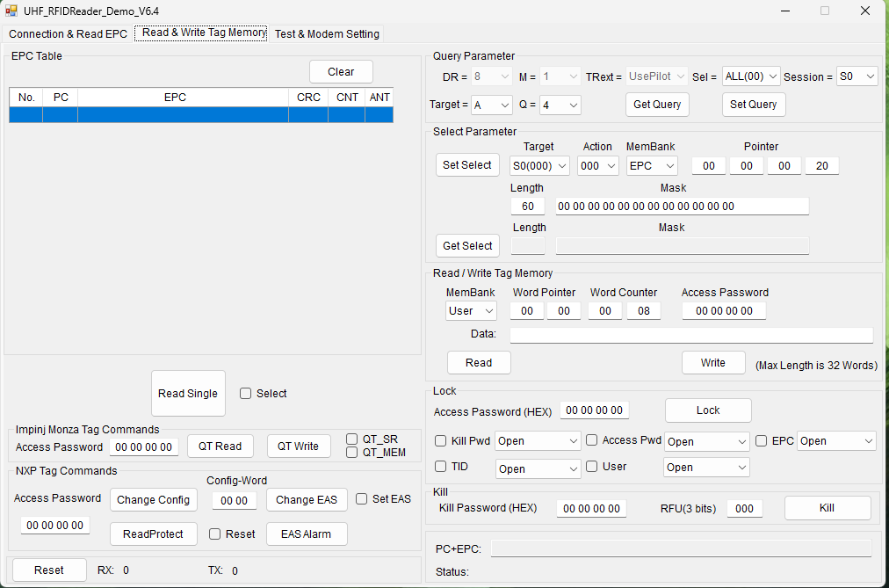Open the Access Pwd Open dropdown
This screenshot has height=588, width=889.
707,442
